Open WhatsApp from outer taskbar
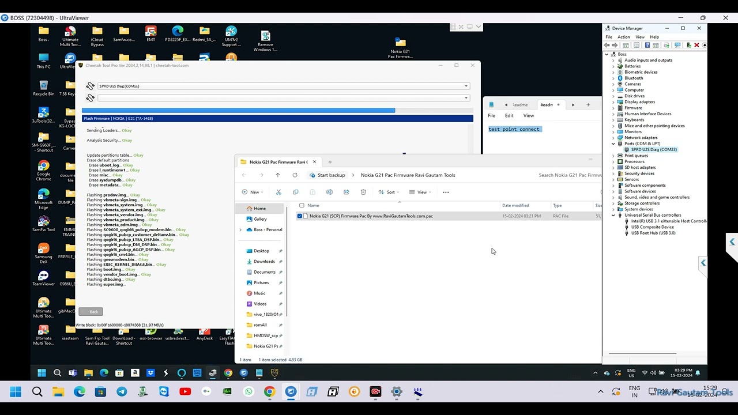This screenshot has height=415, width=738. point(248,392)
